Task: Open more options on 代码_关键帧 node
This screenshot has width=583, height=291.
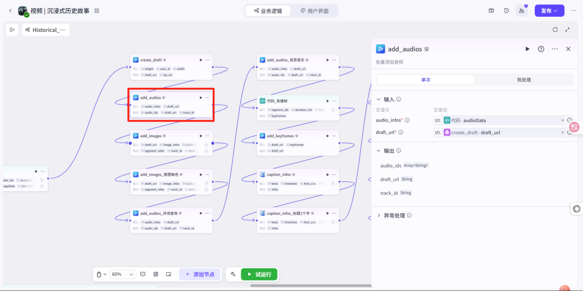Action: [334, 101]
